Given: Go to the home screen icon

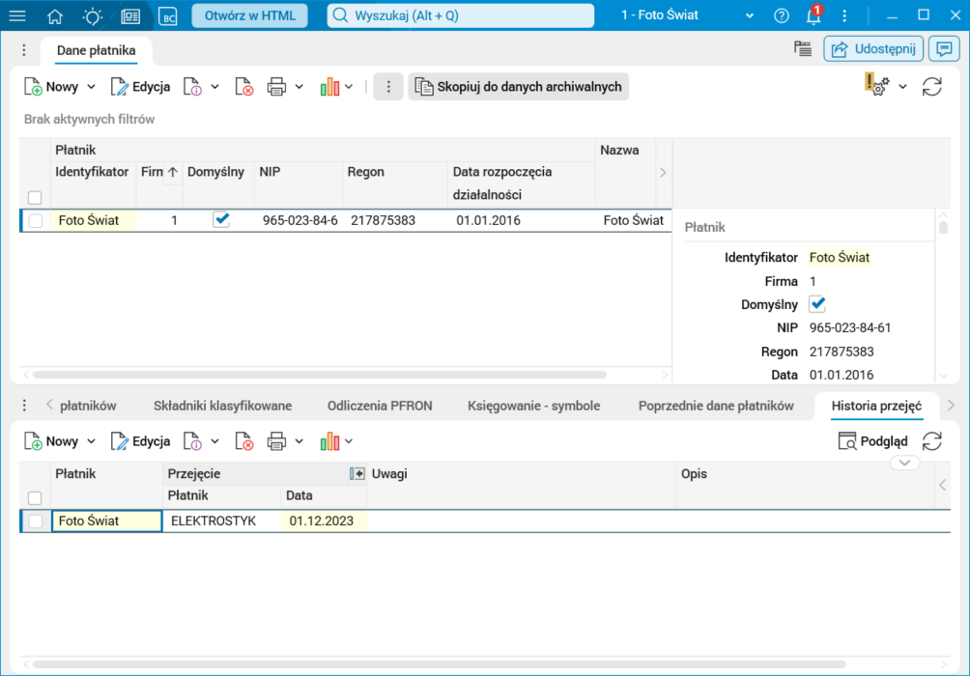Looking at the screenshot, I should (x=55, y=16).
